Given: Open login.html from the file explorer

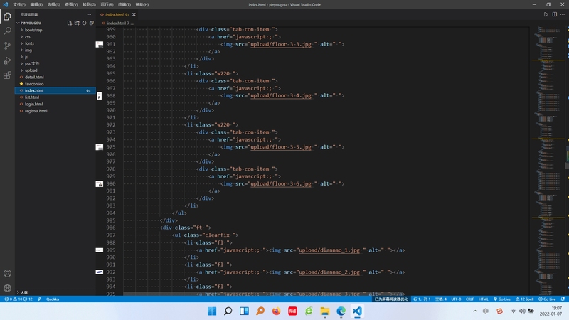Looking at the screenshot, I should pyautogui.click(x=33, y=104).
